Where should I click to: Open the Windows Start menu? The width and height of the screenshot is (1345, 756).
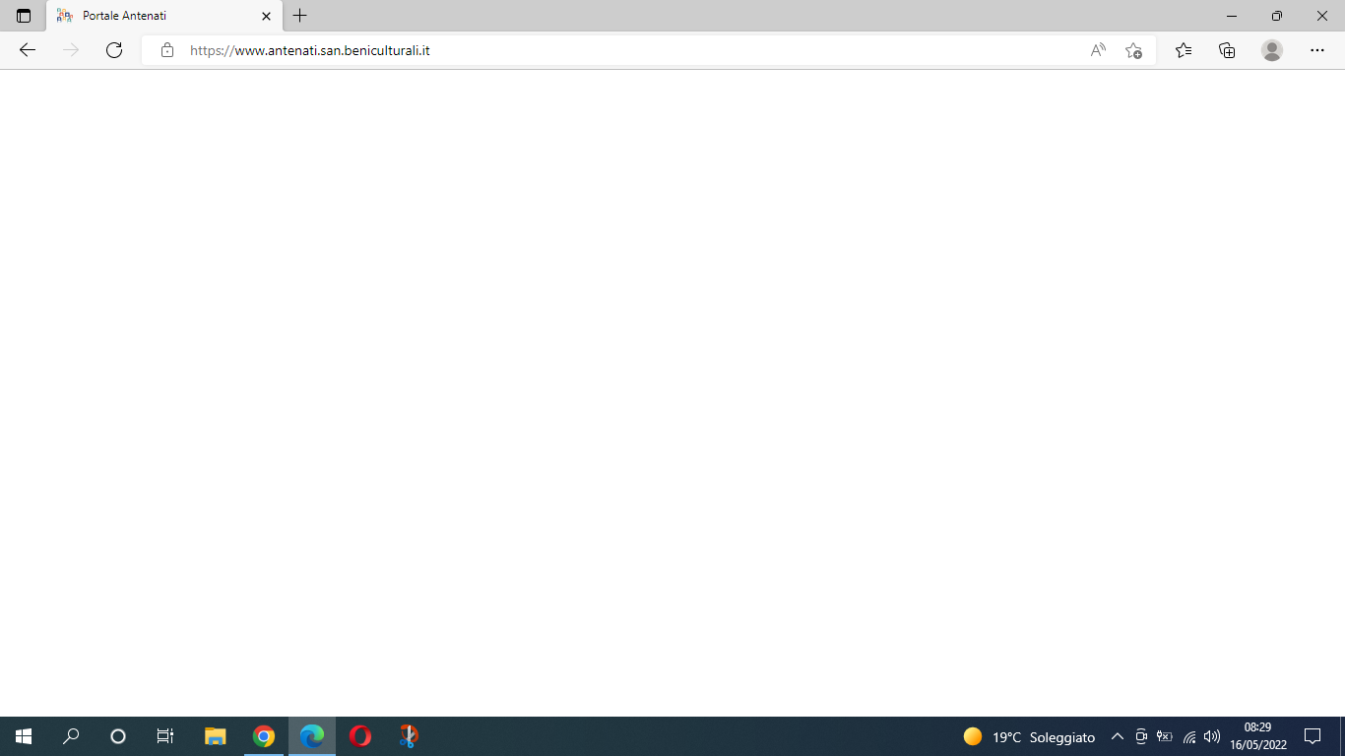click(24, 736)
